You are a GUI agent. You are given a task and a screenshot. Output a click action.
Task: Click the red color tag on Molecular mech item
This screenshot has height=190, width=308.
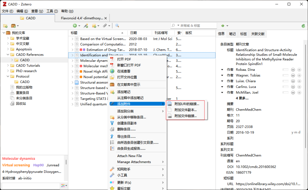point(81,66)
